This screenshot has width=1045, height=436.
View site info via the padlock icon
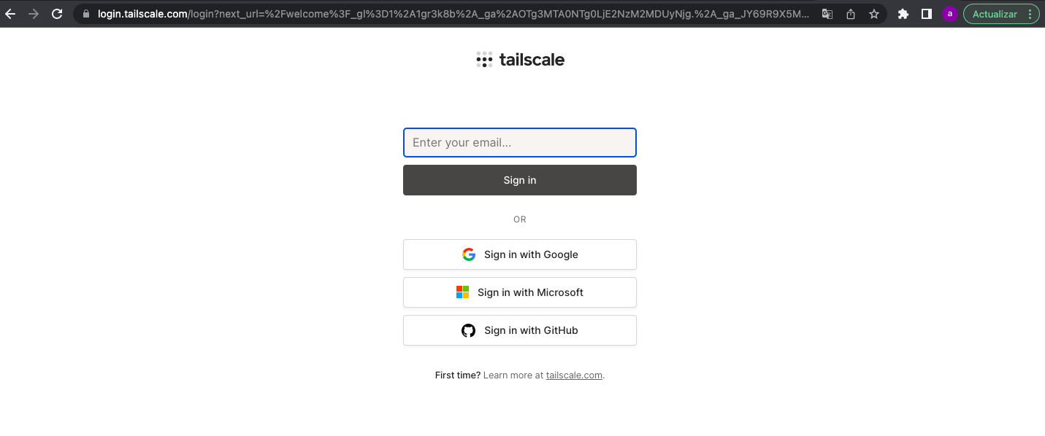(86, 14)
